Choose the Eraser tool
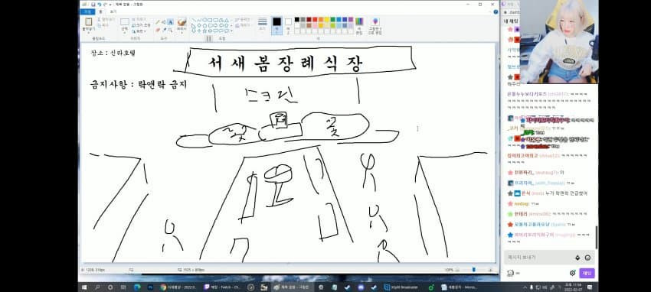The height and width of the screenshot is (292, 651). tap(158, 30)
